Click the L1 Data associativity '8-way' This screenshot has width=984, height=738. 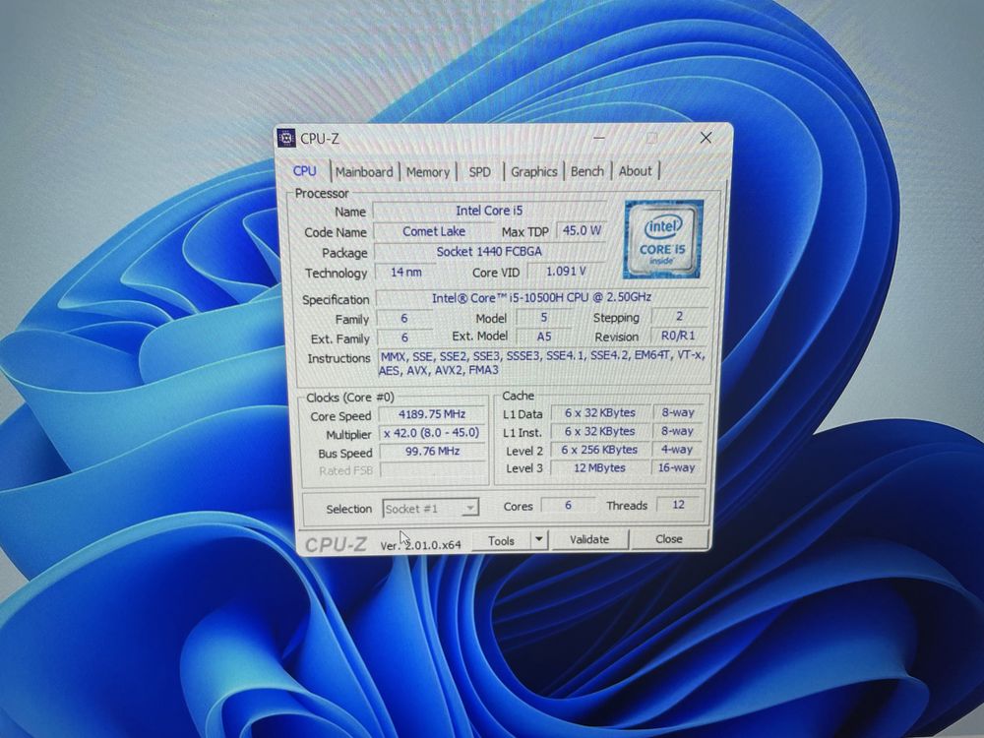(x=678, y=412)
